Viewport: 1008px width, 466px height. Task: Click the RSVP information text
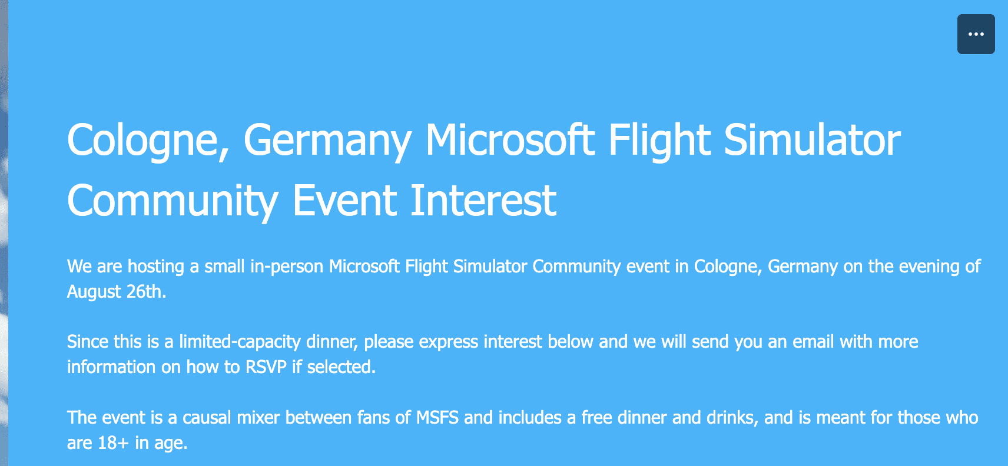(x=265, y=366)
